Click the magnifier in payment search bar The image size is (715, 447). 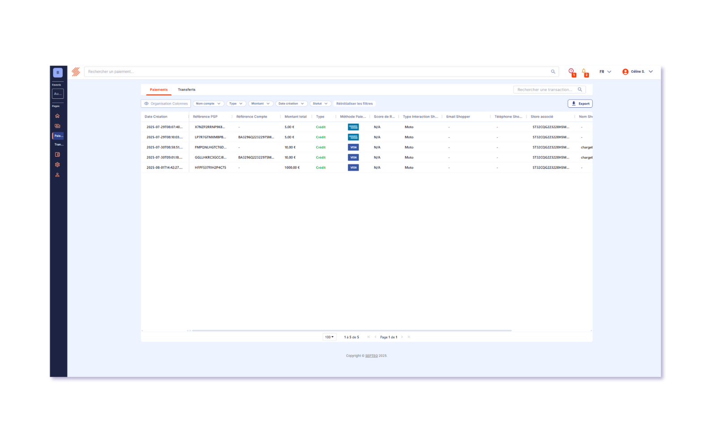pos(553,72)
